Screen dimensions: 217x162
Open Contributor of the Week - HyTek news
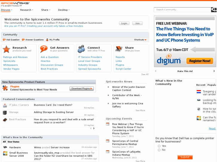(x=127, y=97)
